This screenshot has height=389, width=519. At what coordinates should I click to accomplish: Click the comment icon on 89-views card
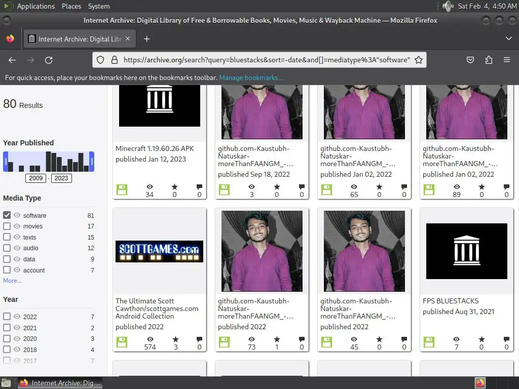click(x=506, y=187)
